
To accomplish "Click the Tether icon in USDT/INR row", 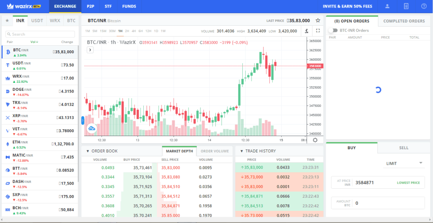I will 8,65.
